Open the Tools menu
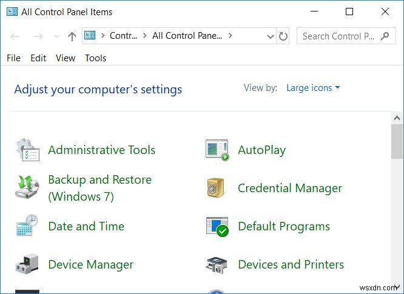This screenshot has height=294, width=404. pos(95,58)
